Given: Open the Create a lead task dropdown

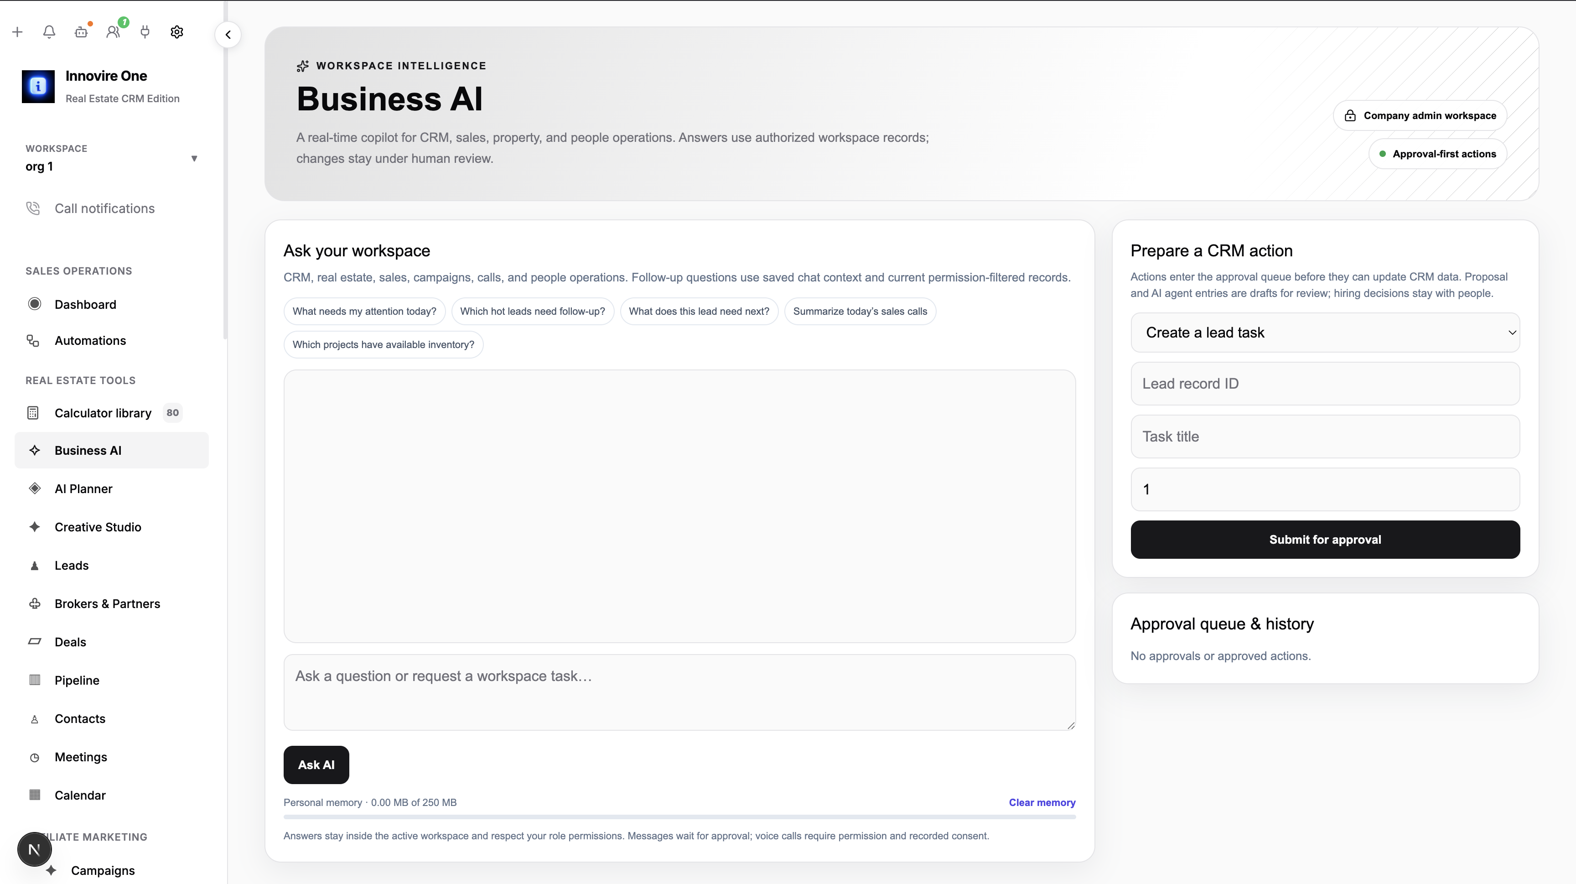Looking at the screenshot, I should click(x=1325, y=332).
